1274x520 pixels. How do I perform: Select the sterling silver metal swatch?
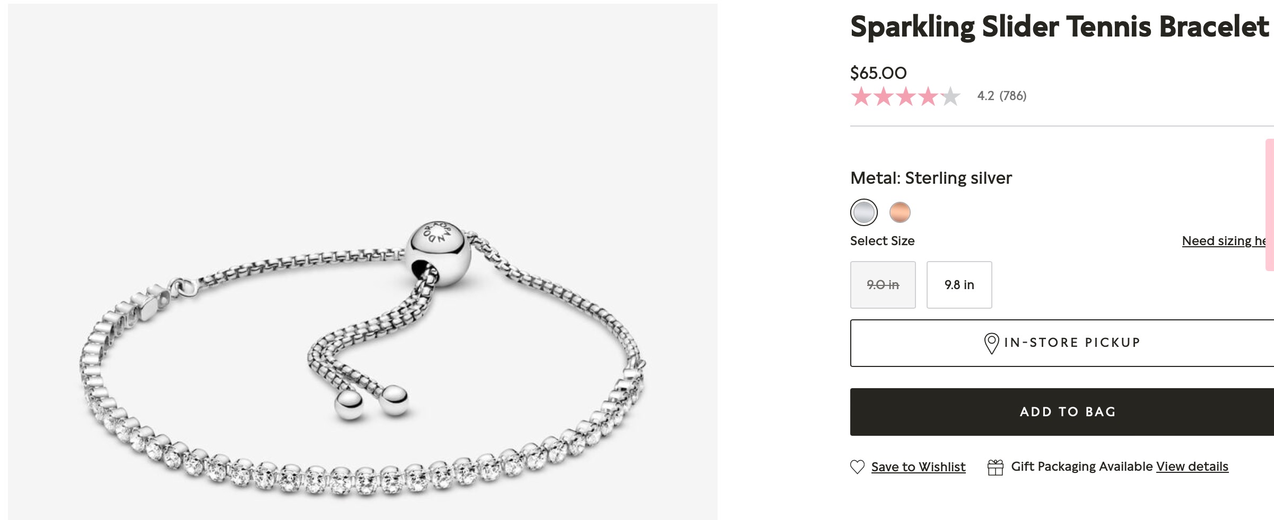863,212
